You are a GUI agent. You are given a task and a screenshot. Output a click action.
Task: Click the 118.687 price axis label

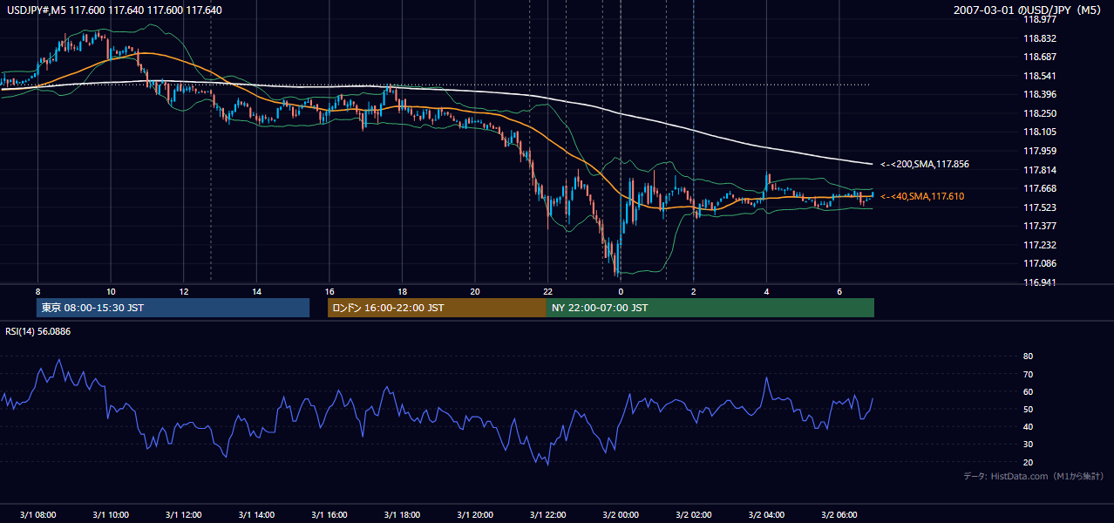1040,57
